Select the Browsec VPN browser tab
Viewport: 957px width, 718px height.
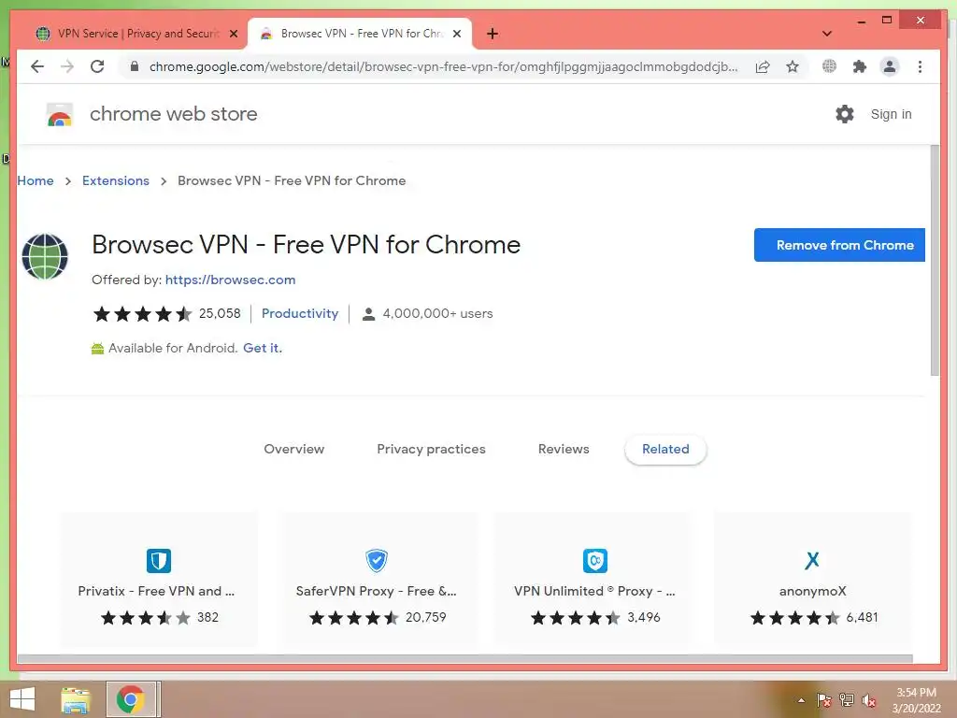359,34
